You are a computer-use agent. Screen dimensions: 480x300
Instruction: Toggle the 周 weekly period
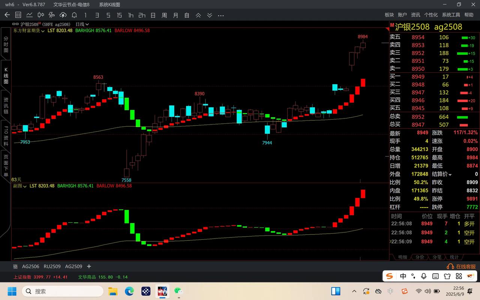coord(164,15)
